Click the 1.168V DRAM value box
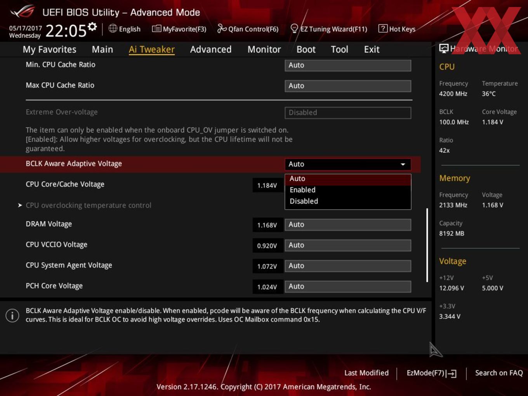Screen dimensions: 528x396 click(267, 225)
